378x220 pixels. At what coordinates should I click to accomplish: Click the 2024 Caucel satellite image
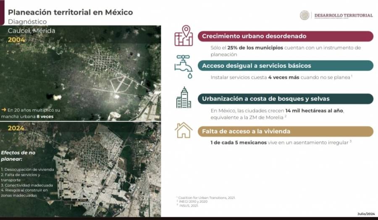coord(81,170)
